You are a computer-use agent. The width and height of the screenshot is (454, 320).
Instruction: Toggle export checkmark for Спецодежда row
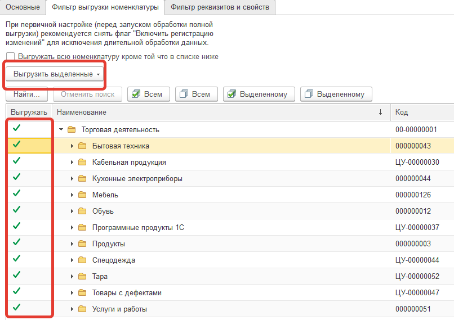tap(16, 260)
